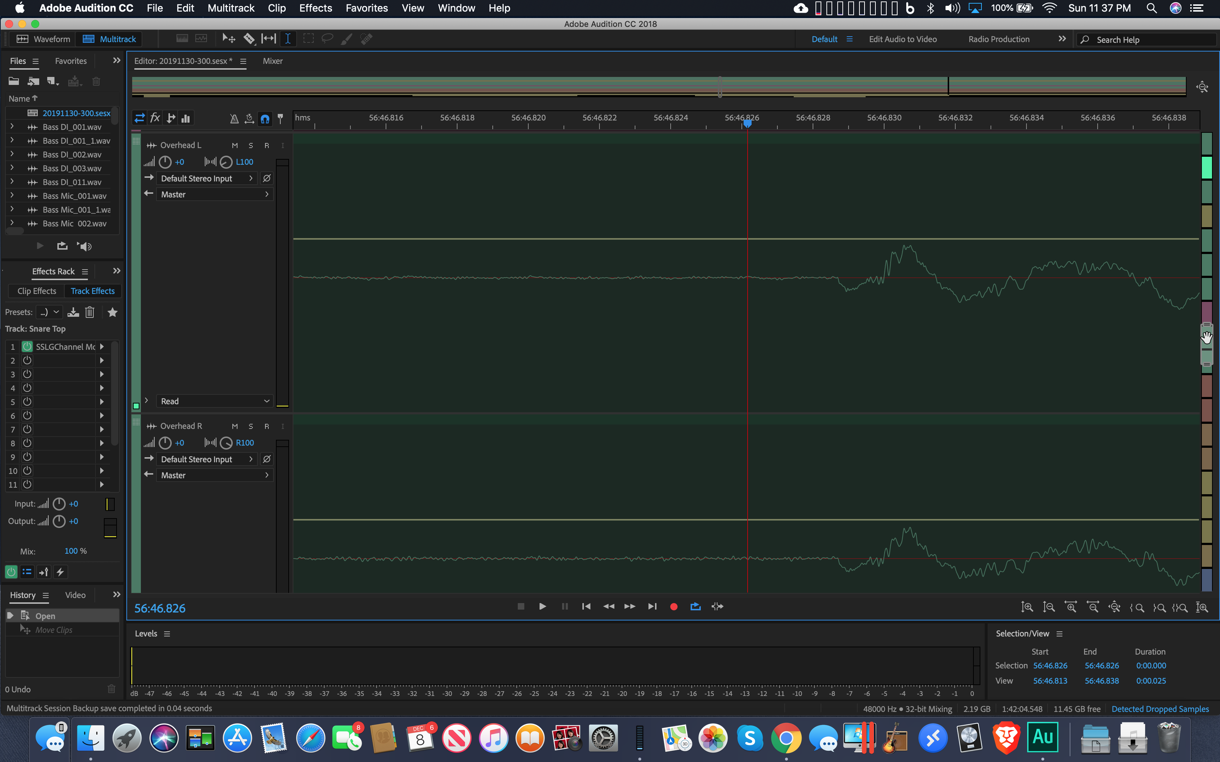Select the Razor tool in toolbar

click(x=249, y=39)
